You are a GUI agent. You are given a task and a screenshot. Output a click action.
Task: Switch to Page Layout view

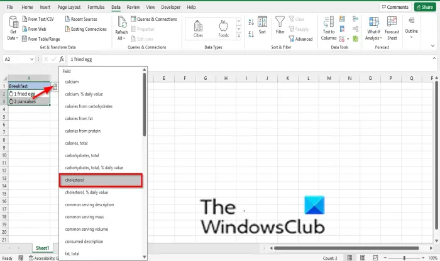[x=363, y=258]
